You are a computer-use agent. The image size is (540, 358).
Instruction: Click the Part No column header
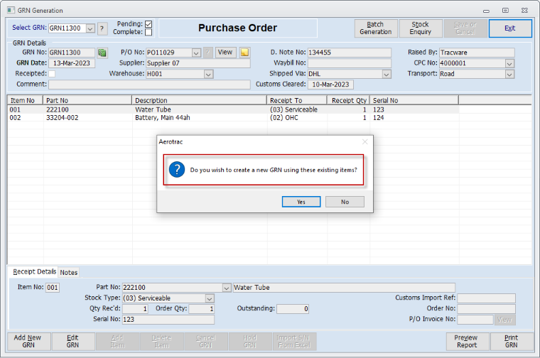click(x=87, y=101)
